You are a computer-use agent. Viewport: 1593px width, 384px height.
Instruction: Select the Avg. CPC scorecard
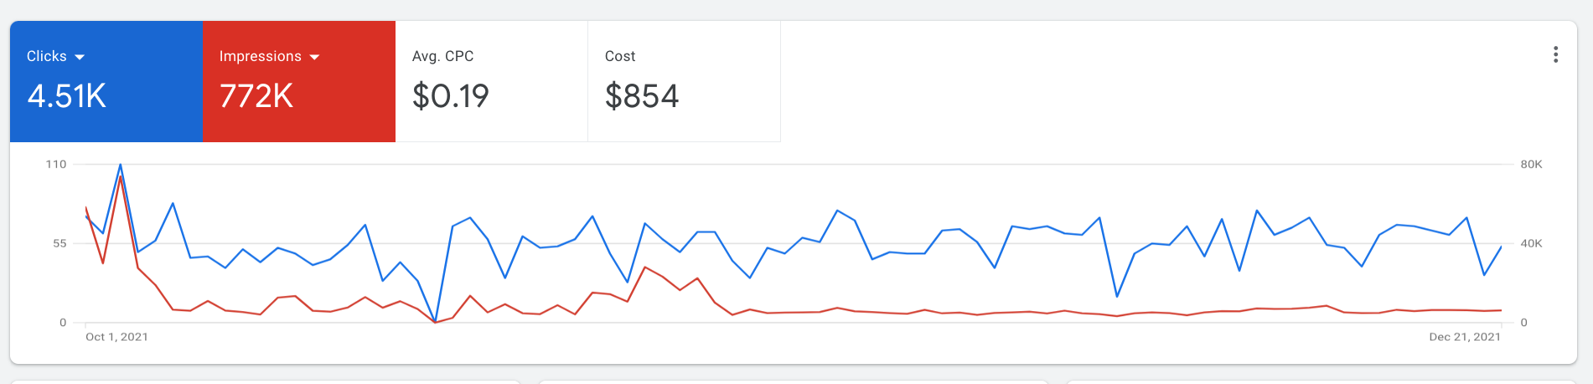click(x=492, y=81)
